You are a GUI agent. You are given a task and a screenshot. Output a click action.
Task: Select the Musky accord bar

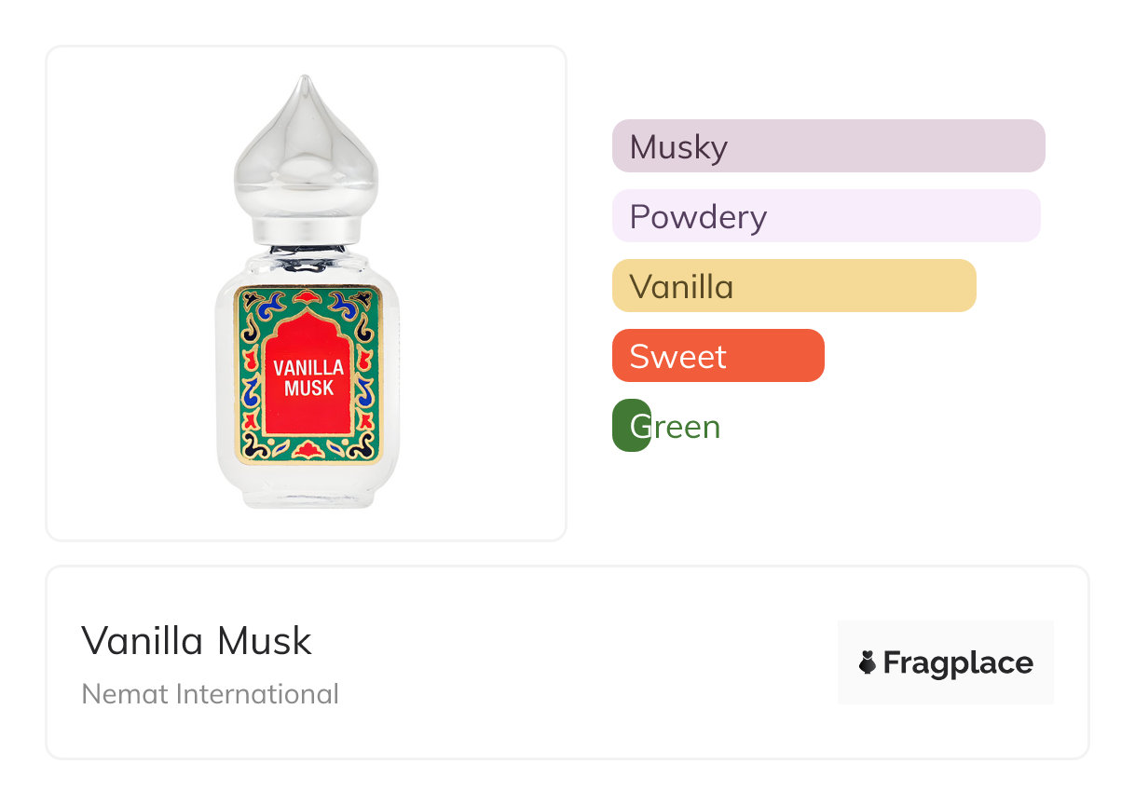click(x=885, y=146)
